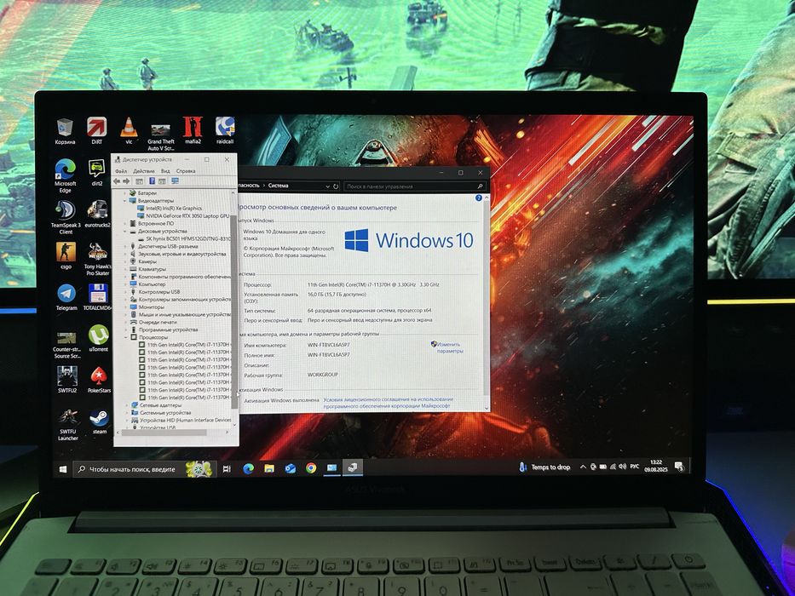The width and height of the screenshot is (795, 596).
Task: Show hidden tray icons with the chevron
Action: [583, 467]
